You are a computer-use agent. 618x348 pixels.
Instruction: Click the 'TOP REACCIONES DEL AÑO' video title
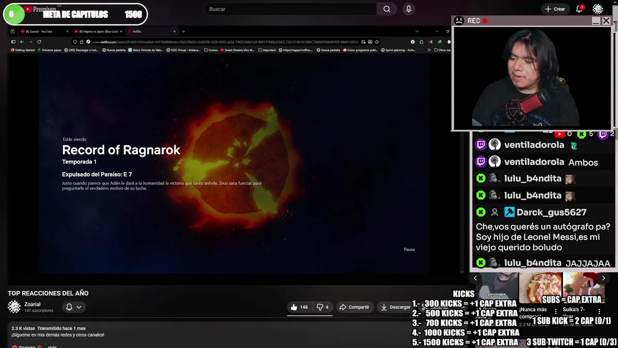(x=48, y=293)
